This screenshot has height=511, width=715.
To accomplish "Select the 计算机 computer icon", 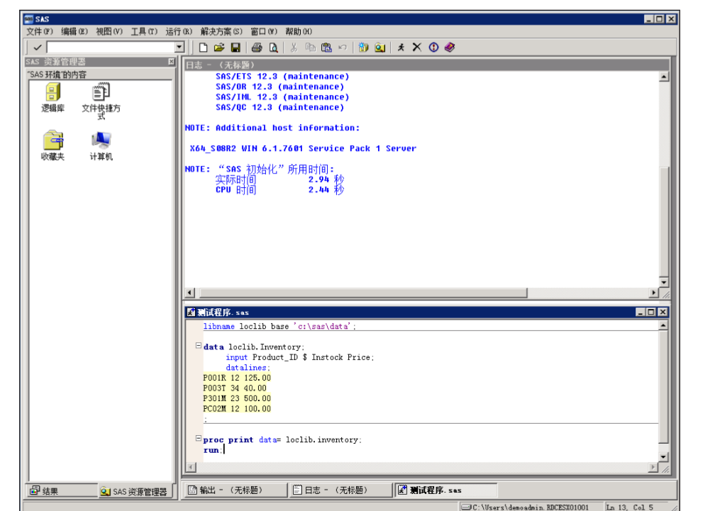I will (x=101, y=146).
